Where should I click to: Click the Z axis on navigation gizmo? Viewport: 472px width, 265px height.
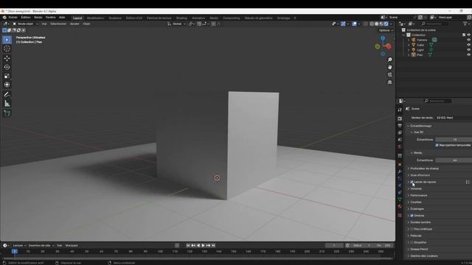[x=383, y=38]
